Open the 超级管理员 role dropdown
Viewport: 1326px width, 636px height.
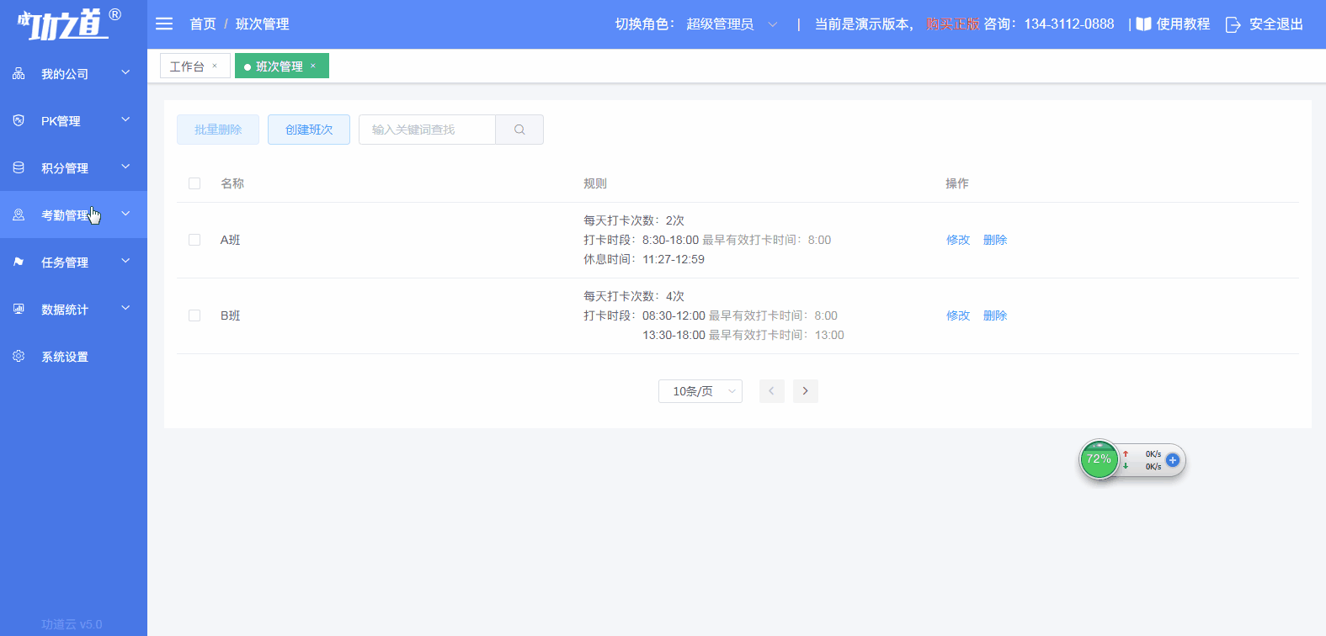[x=731, y=24]
